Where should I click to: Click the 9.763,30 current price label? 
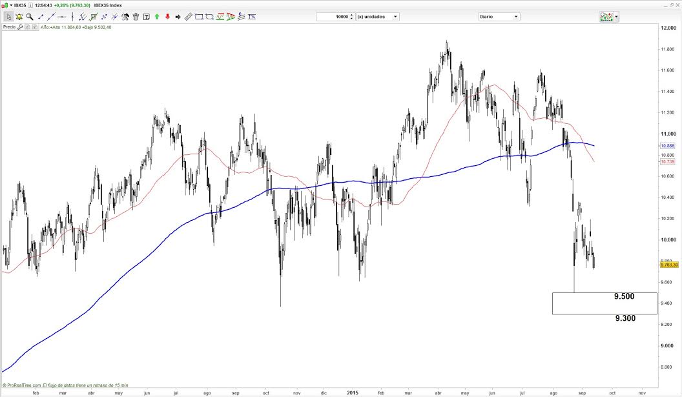click(669, 265)
